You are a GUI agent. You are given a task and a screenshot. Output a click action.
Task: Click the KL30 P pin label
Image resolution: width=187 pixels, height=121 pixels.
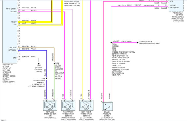[14, 22]
